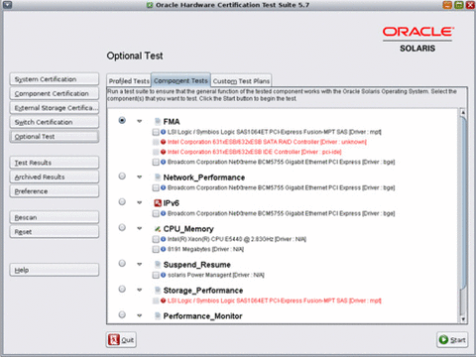Click info icon beside LSI Logic under FMA

[x=164, y=132]
